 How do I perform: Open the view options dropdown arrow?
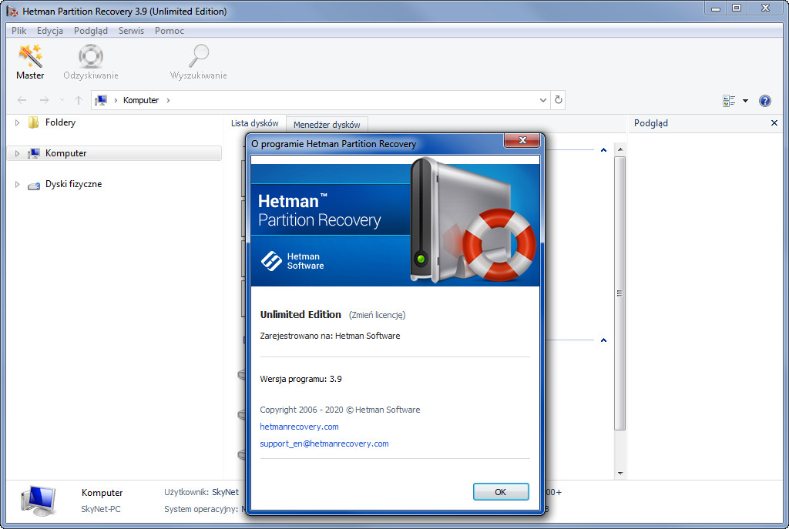pyautogui.click(x=745, y=101)
